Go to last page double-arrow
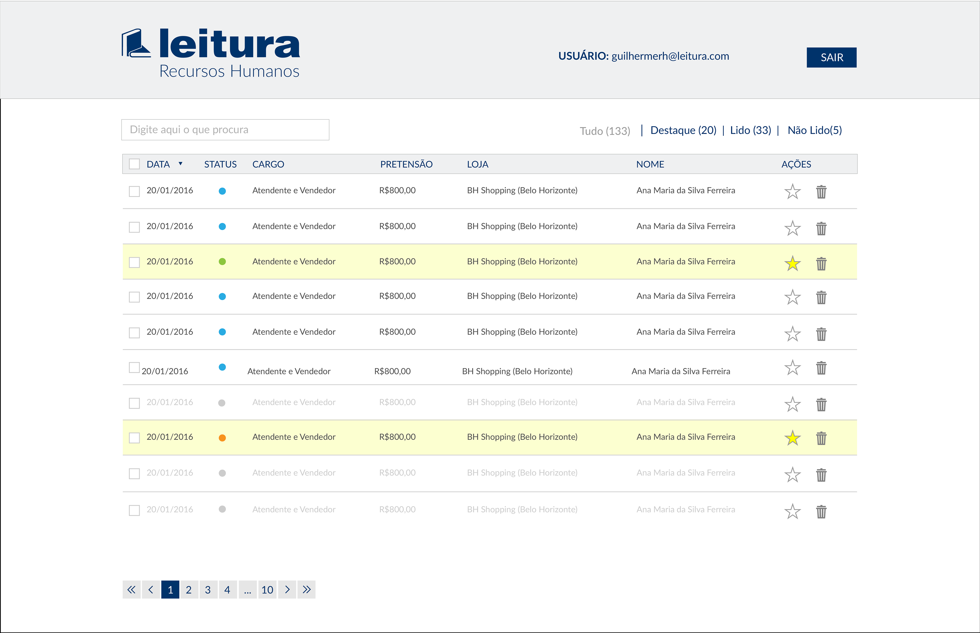Viewport: 980px width, 633px height. tap(307, 590)
